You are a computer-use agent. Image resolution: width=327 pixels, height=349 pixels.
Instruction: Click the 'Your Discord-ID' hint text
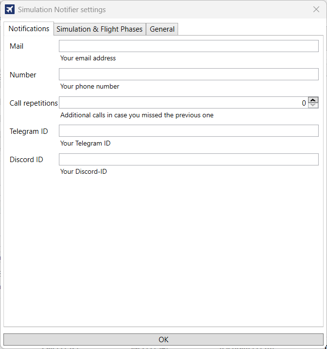(x=84, y=172)
